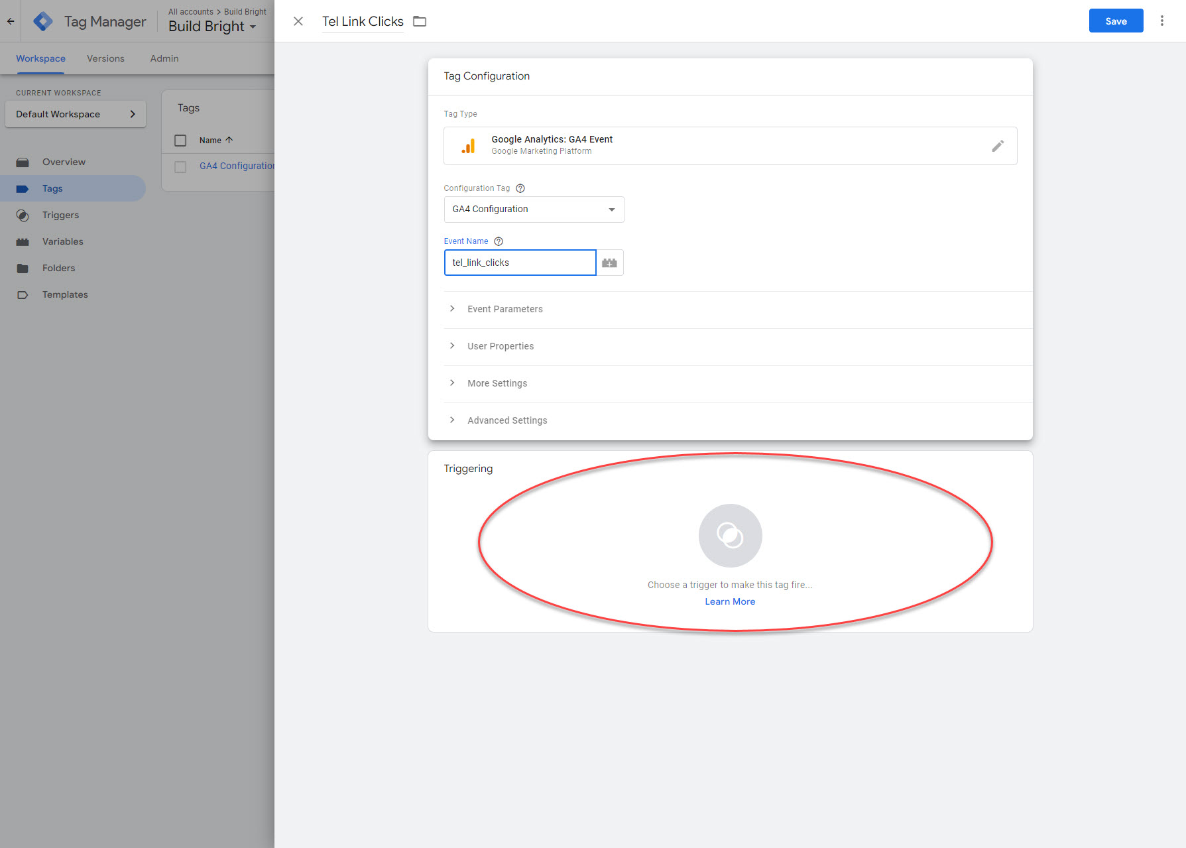Open the GA4 Configuration tag dropdown
Viewport: 1186px width, 848px height.
click(534, 210)
